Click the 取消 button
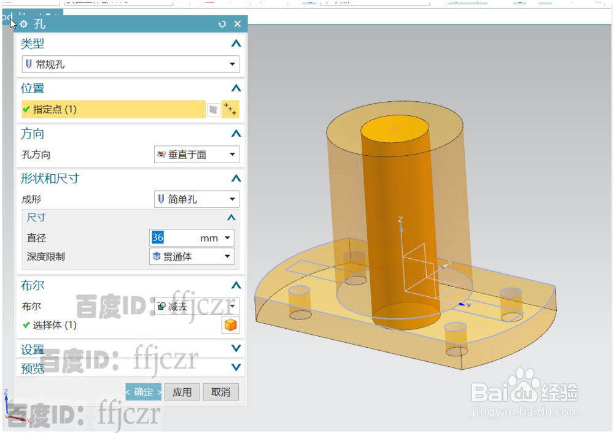Viewport: 614px width, 433px height. tap(221, 392)
